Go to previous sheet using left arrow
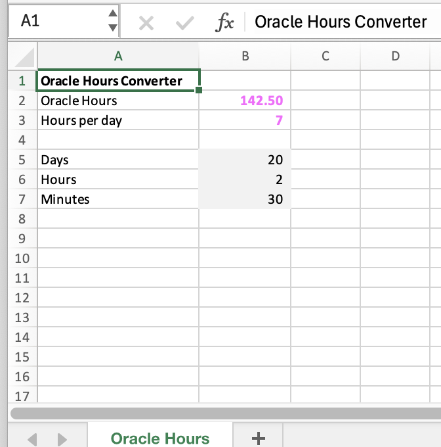 [x=33, y=438]
